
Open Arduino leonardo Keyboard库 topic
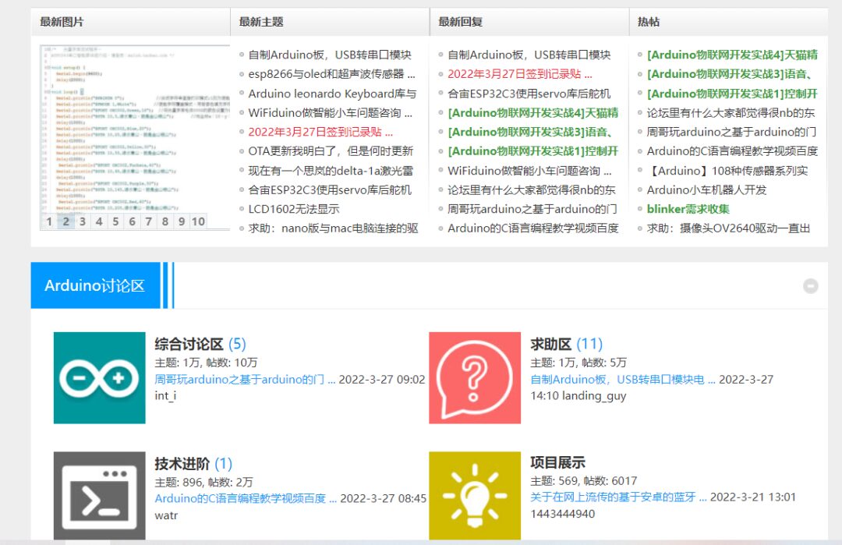tap(332, 94)
